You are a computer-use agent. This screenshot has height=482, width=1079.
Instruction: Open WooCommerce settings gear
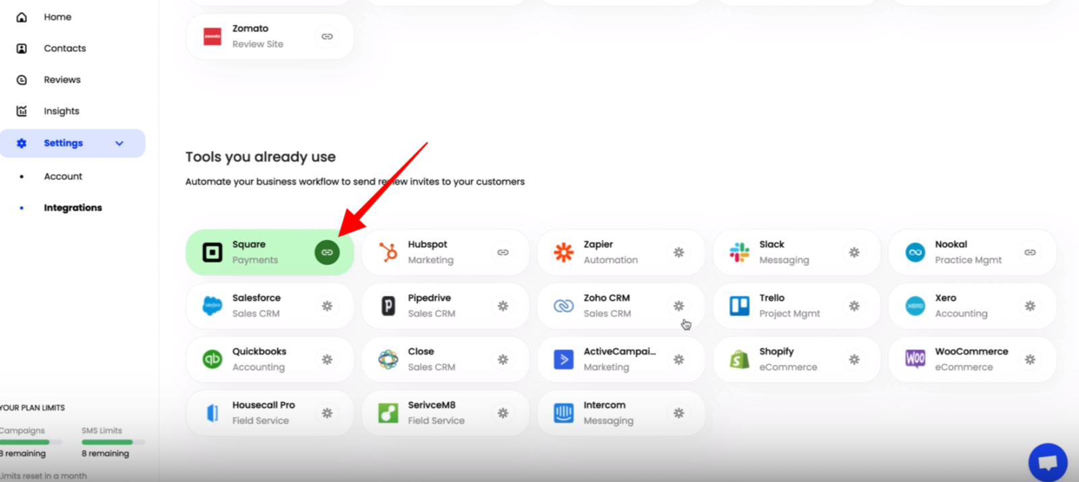point(1030,359)
